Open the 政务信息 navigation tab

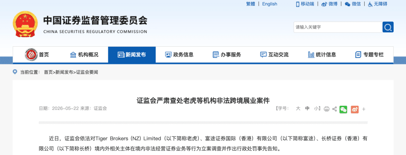pos(179,55)
